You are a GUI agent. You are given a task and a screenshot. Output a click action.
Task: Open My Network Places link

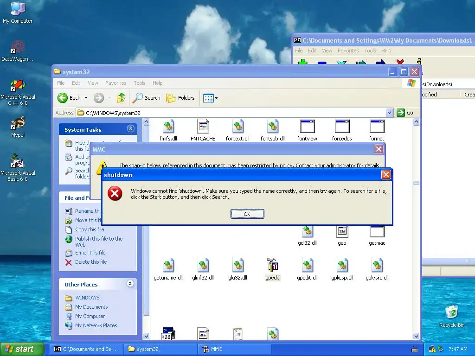point(96,325)
